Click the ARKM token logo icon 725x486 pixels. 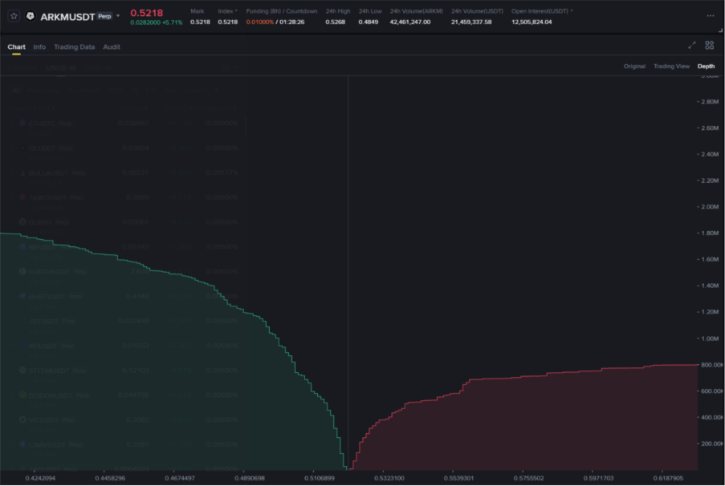tap(30, 15)
